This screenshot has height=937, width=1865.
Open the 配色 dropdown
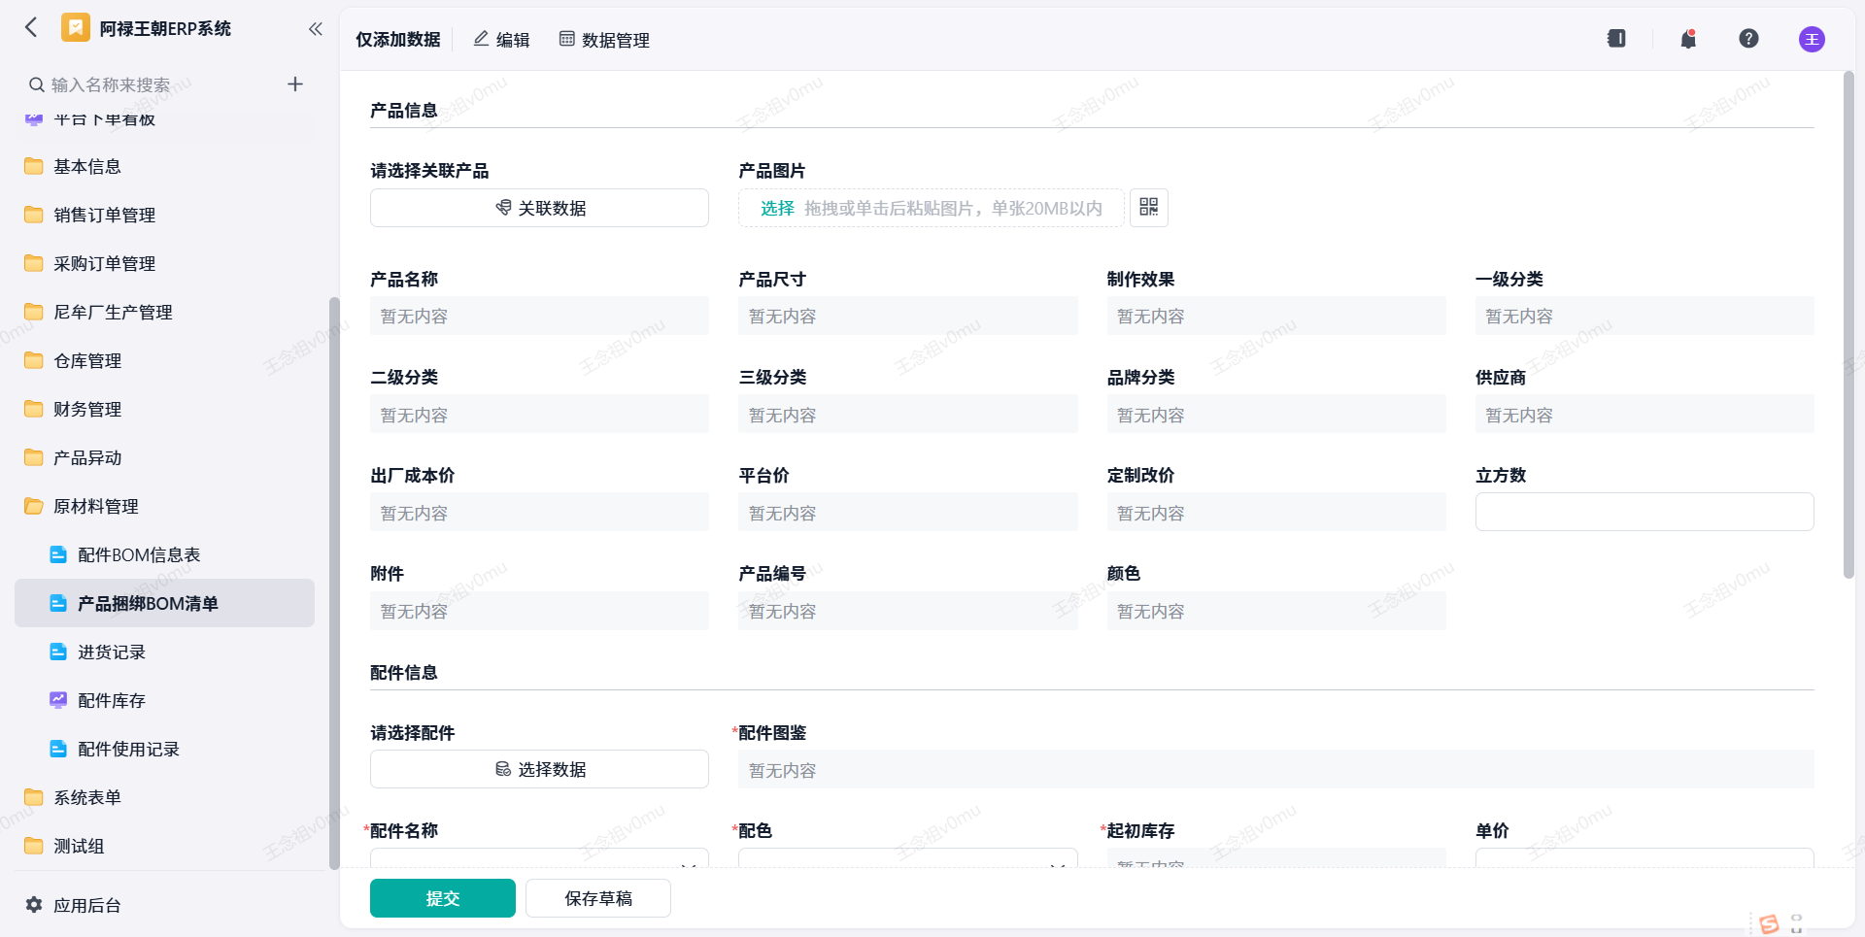coord(908,858)
